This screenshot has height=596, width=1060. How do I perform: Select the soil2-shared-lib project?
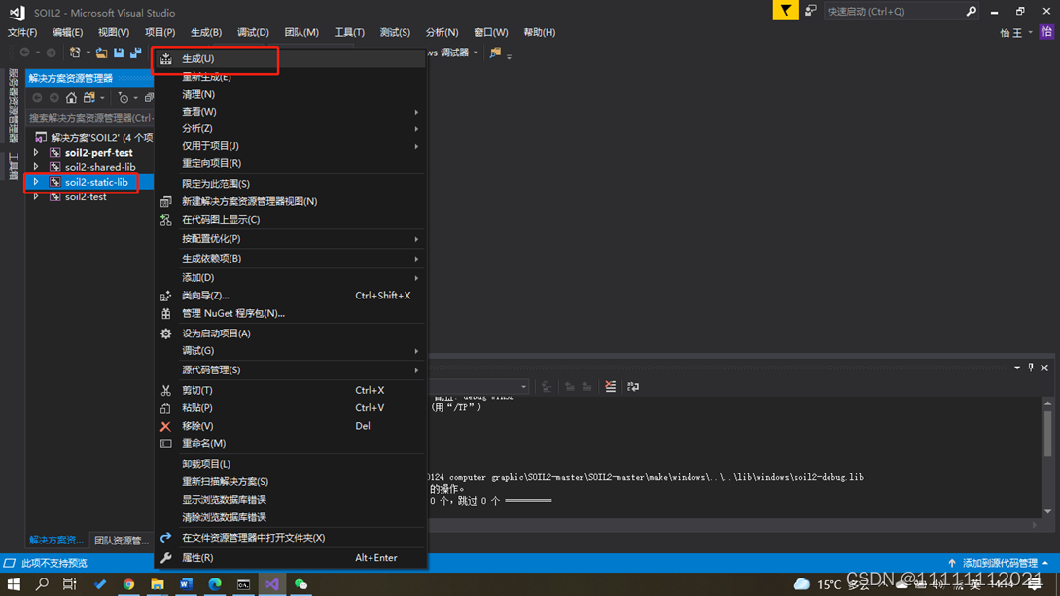pyautogui.click(x=98, y=166)
